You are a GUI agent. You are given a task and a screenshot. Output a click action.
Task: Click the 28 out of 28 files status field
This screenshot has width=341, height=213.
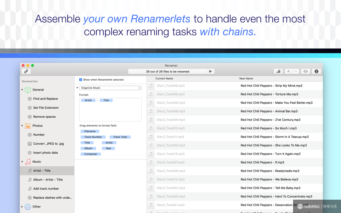(x=168, y=71)
